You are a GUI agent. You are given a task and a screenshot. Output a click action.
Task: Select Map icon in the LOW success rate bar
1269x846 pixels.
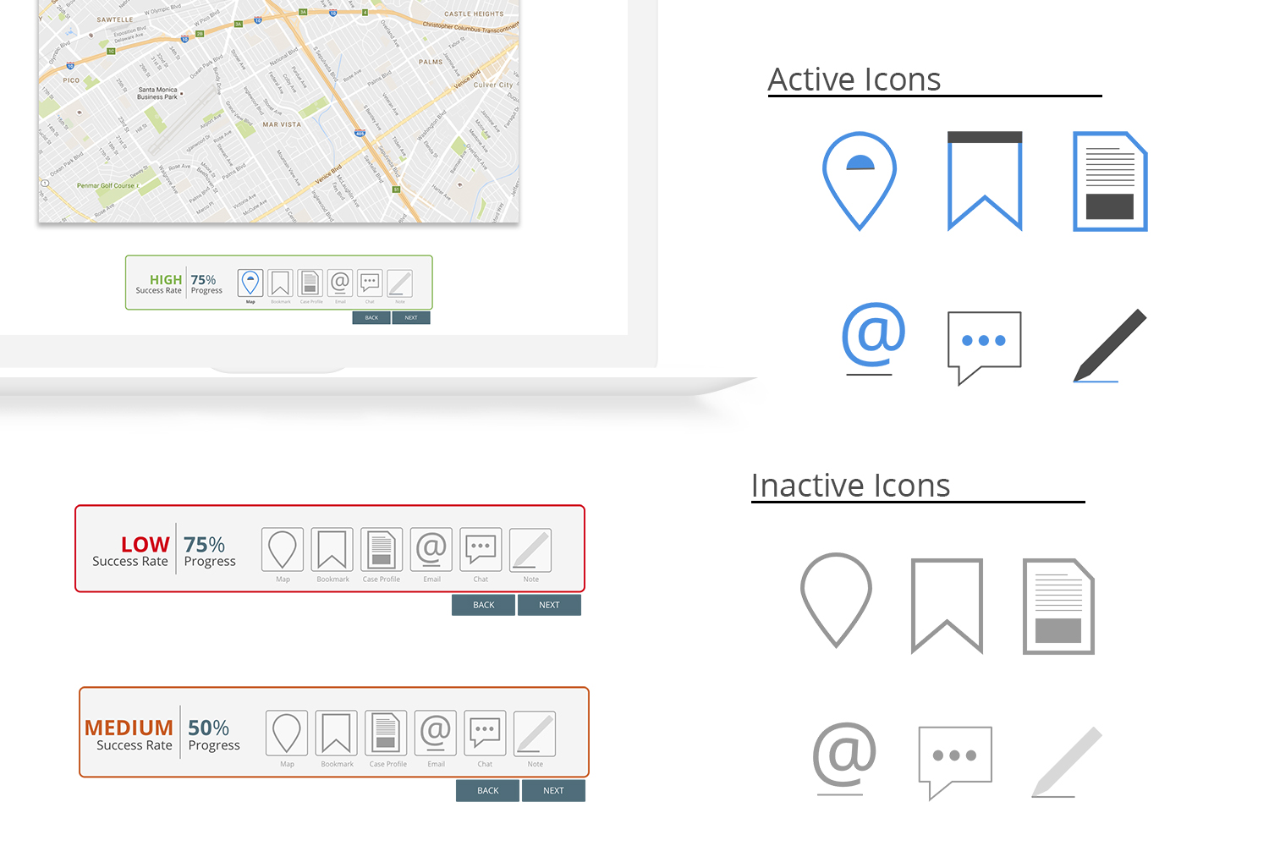coord(282,550)
